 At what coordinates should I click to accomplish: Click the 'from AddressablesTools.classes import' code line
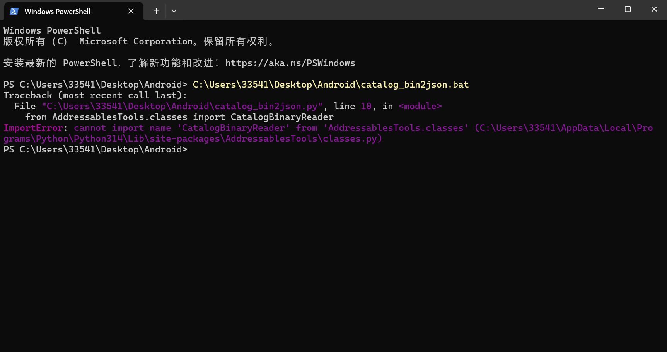[x=179, y=117]
